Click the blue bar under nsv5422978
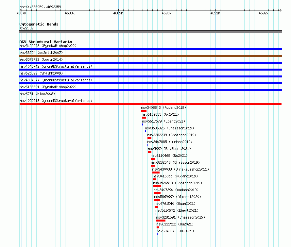The image size is (291, 247). click(x=150, y=49)
